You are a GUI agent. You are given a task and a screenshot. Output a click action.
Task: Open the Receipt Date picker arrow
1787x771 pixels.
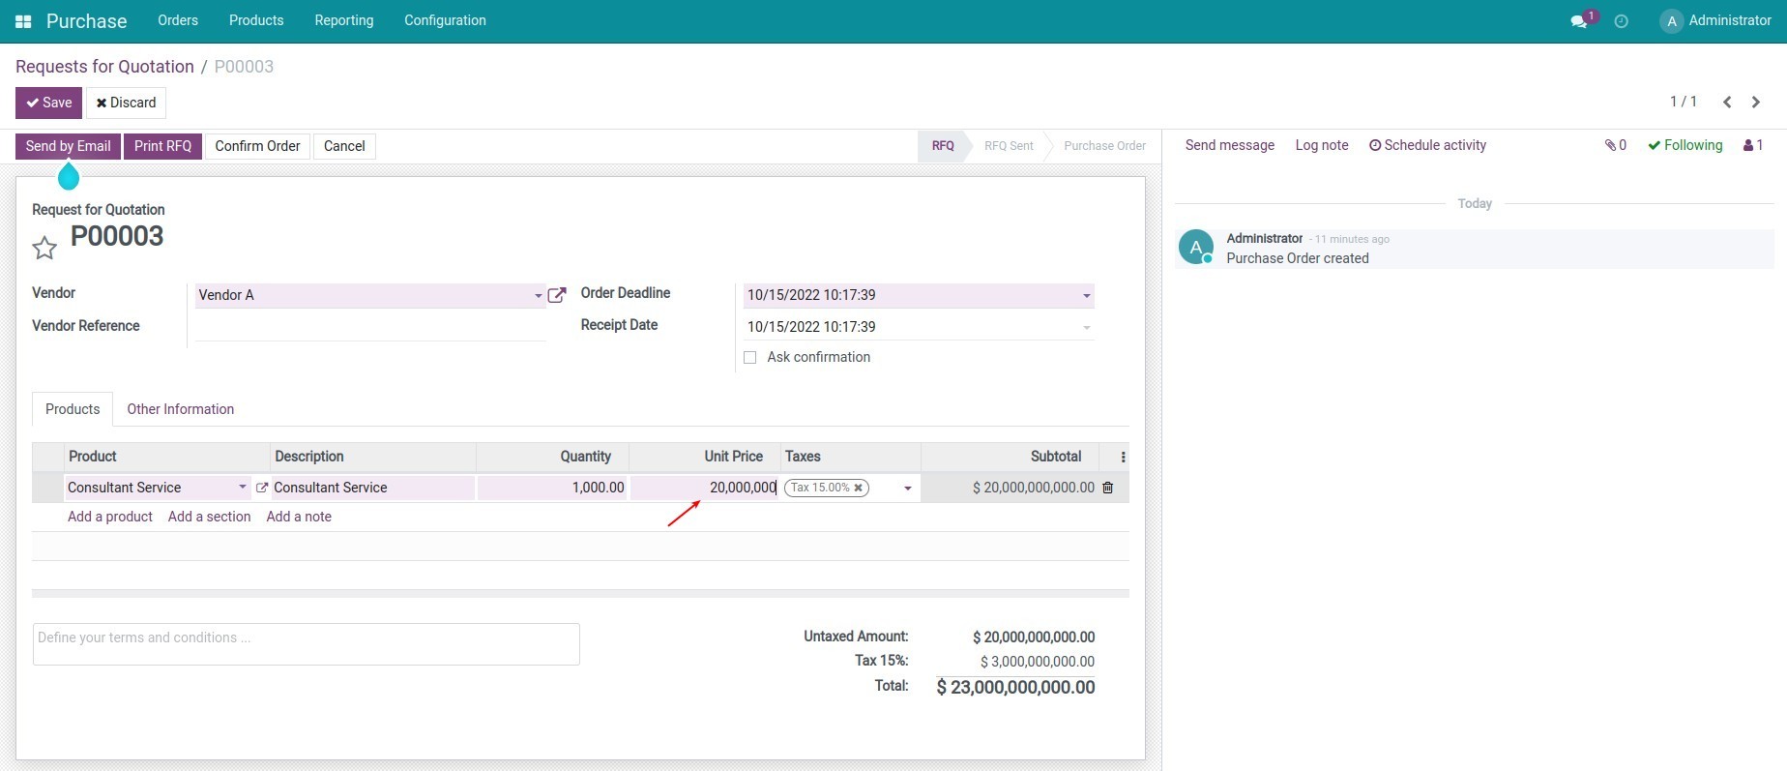1087,328
